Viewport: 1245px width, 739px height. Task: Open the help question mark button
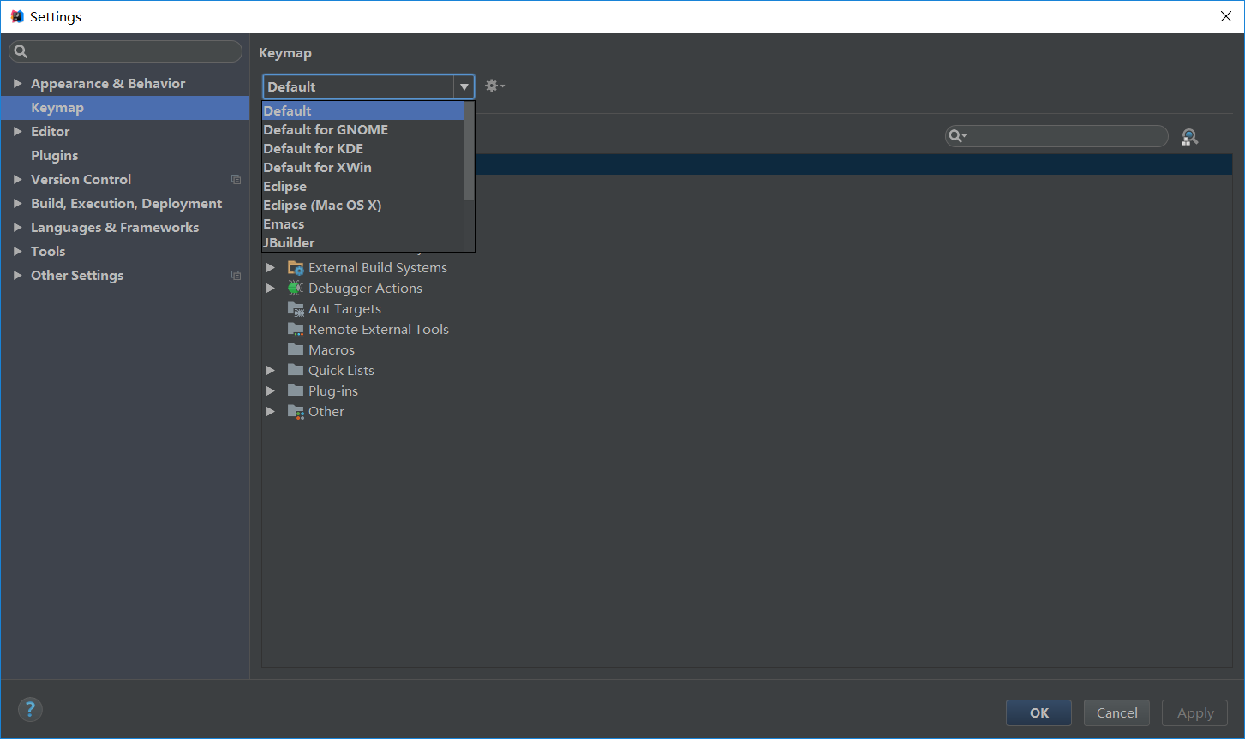tap(30, 709)
